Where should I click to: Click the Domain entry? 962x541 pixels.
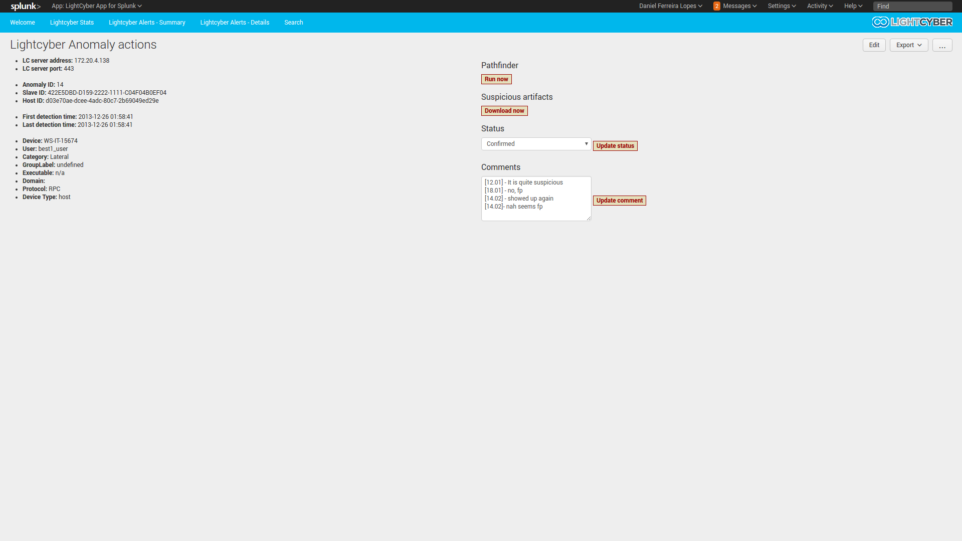[x=34, y=181]
